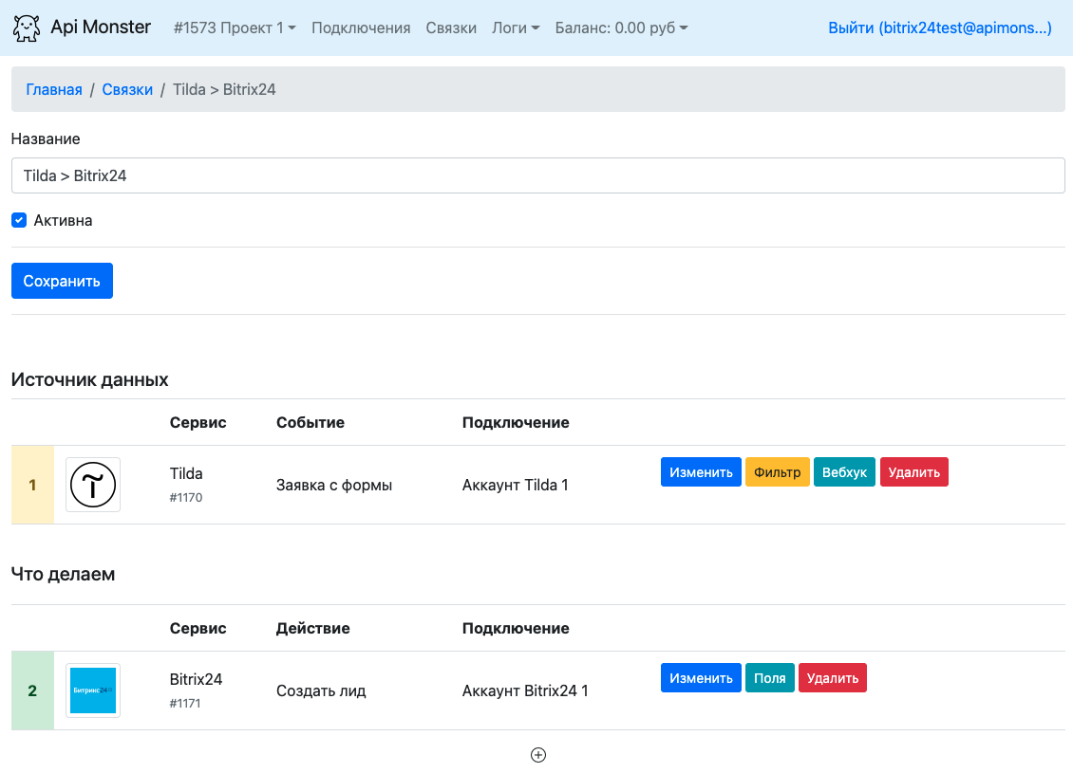Click the Вебхук button
Image resolution: width=1073 pixels, height=773 pixels.
pos(844,472)
